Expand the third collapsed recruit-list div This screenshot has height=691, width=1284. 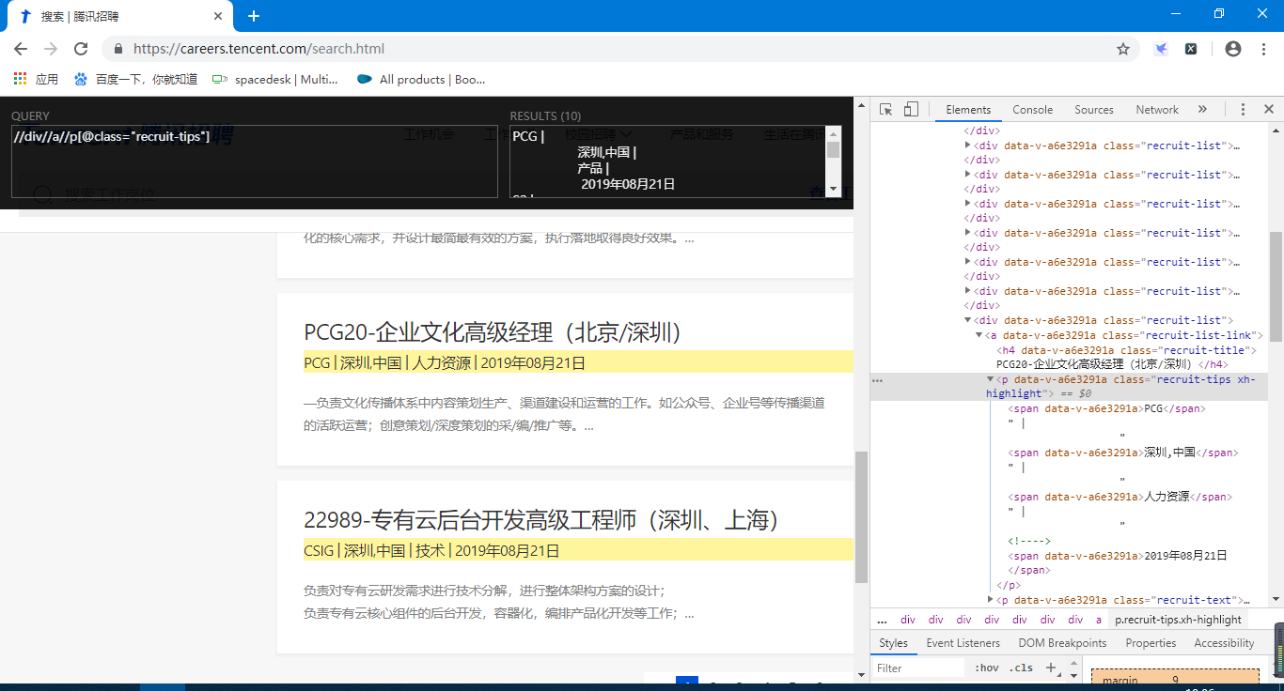pos(968,205)
